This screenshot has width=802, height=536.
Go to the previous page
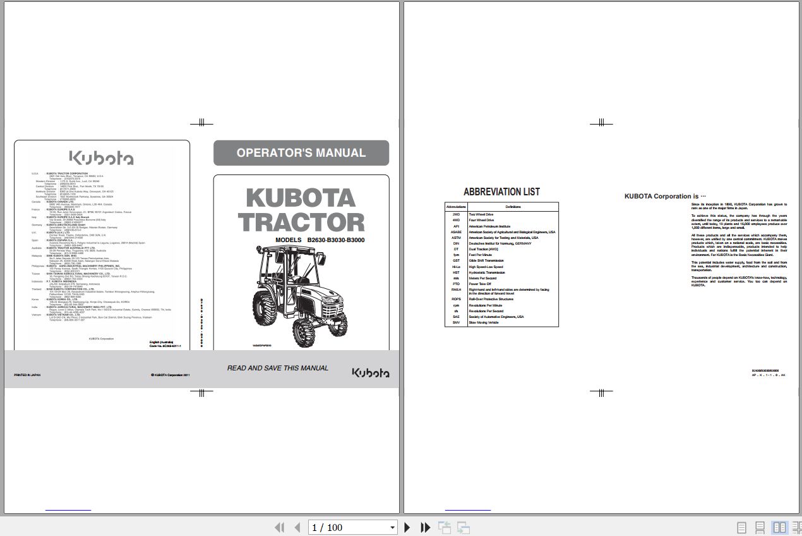[x=297, y=527]
